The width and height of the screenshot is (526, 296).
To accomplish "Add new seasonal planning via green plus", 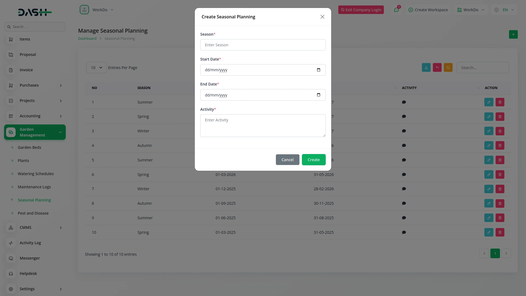I will (513, 34).
